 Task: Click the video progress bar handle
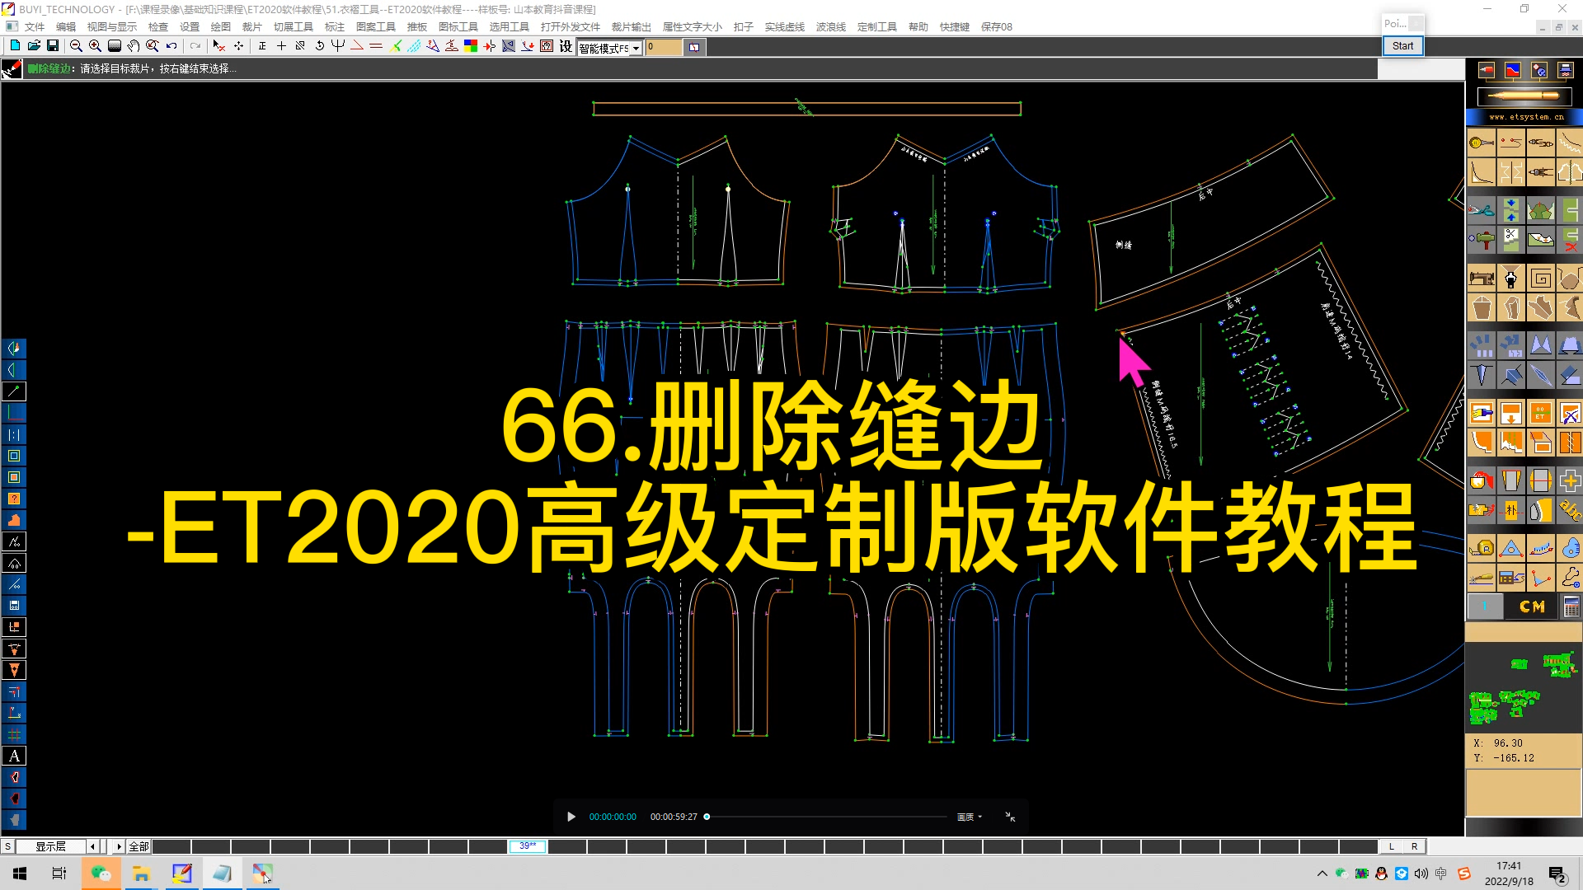pyautogui.click(x=707, y=817)
